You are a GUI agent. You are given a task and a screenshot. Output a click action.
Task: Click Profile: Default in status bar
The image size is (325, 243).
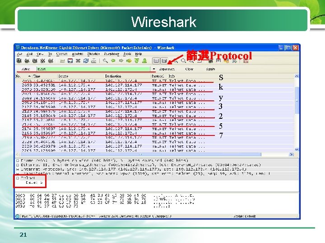tap(245, 216)
